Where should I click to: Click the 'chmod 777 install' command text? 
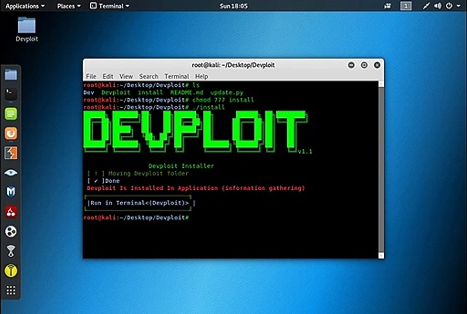click(223, 100)
